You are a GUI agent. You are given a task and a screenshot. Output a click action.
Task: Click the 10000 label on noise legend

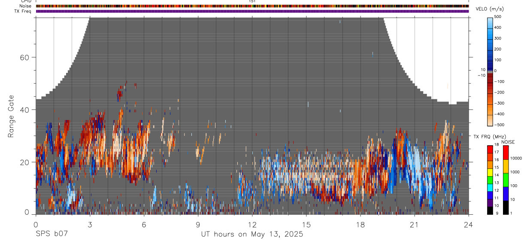(x=516, y=158)
